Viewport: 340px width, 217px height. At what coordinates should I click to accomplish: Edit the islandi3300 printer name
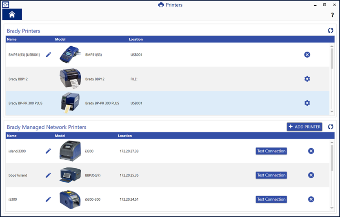tap(48, 151)
